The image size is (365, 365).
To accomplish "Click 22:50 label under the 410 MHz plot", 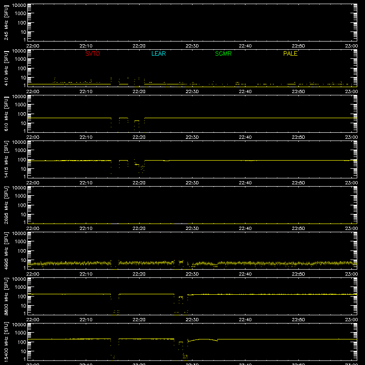I will (x=298, y=92).
